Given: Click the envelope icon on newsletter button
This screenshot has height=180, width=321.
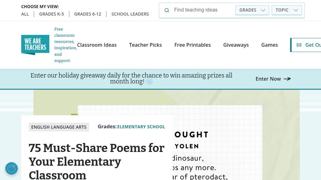Looking at the screenshot, I should point(299,45).
